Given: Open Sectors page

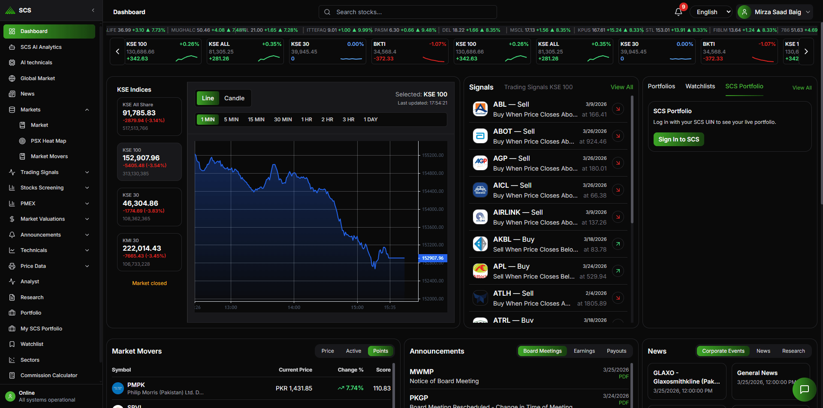Looking at the screenshot, I should pyautogui.click(x=49, y=360).
